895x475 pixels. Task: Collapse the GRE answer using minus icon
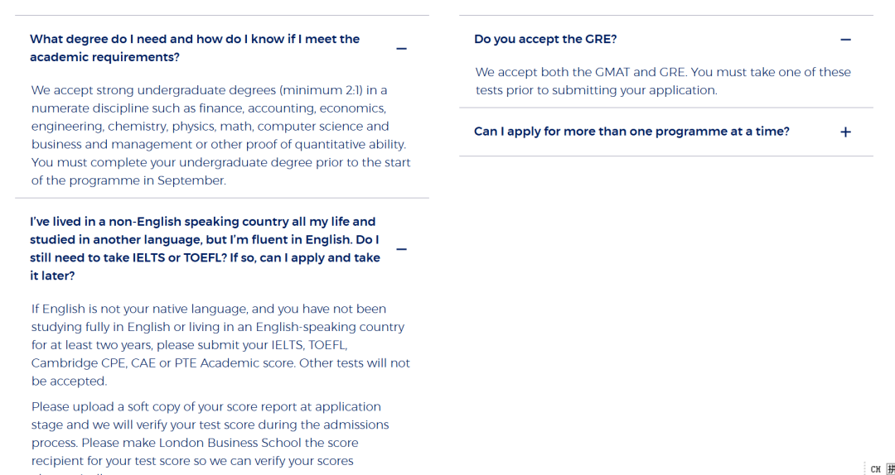pyautogui.click(x=845, y=40)
